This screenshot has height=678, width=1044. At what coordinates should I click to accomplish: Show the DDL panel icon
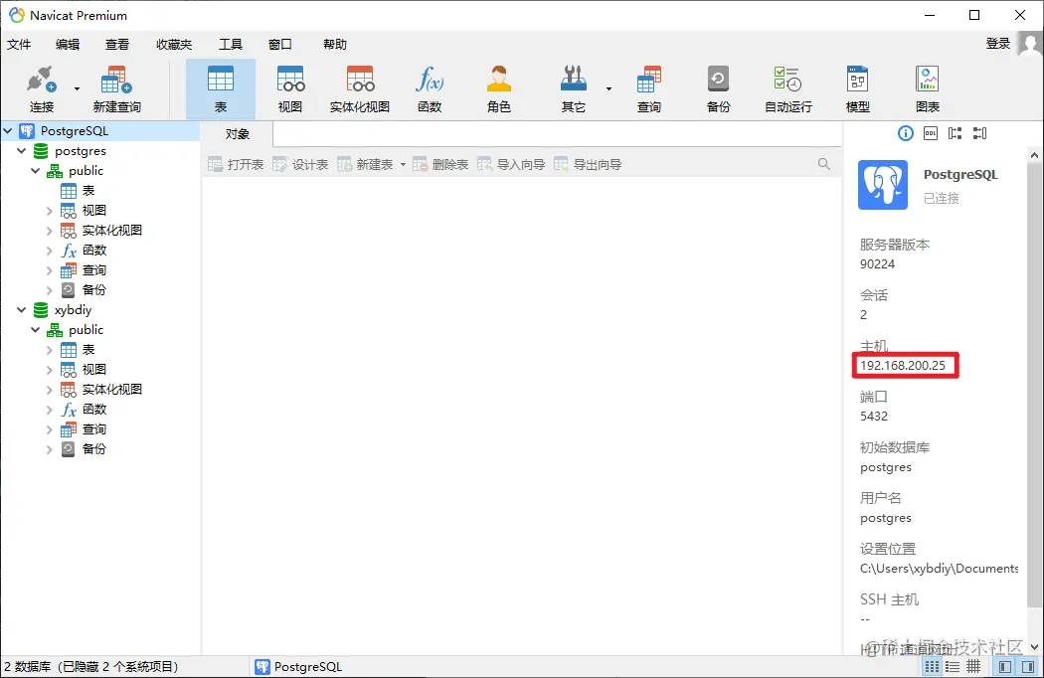point(930,133)
